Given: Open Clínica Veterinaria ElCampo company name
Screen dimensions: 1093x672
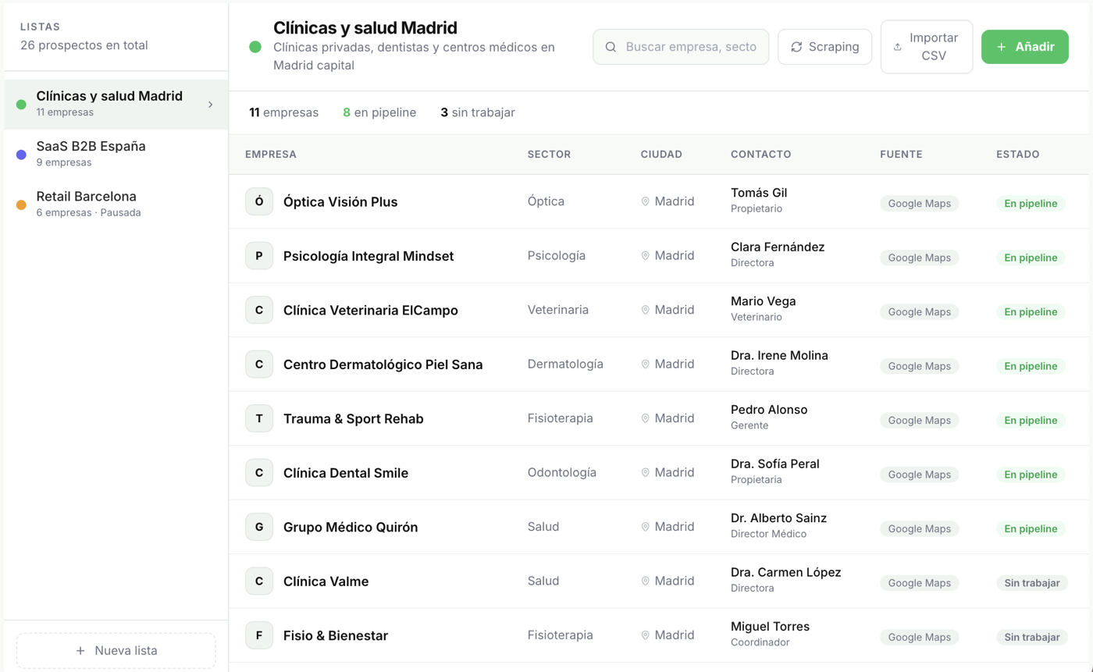Looking at the screenshot, I should pos(371,311).
